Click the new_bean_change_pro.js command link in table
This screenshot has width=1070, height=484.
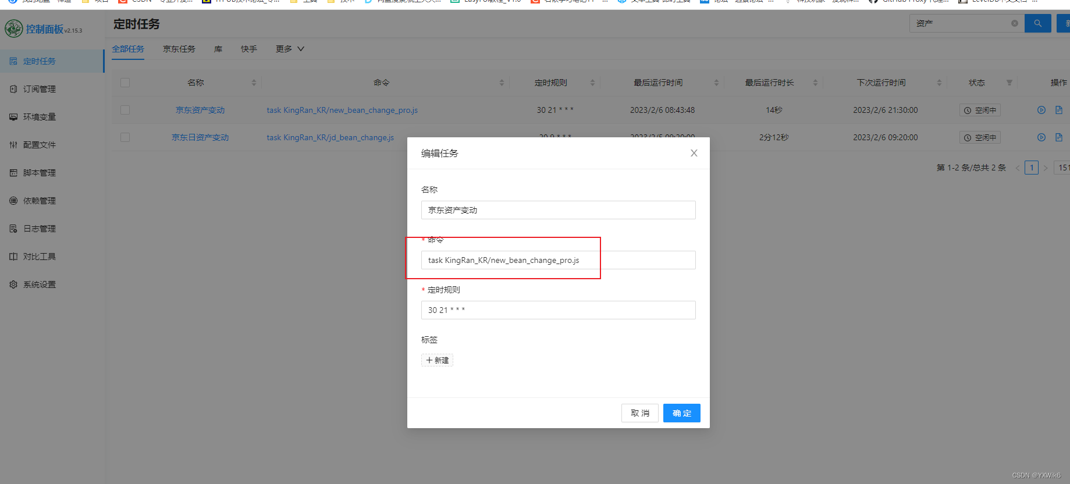coord(342,110)
